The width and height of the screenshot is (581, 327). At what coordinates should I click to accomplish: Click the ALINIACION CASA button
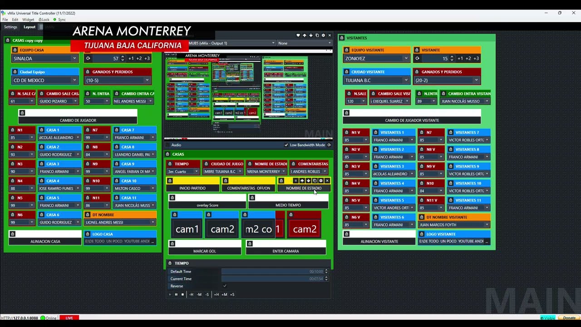[45, 241]
